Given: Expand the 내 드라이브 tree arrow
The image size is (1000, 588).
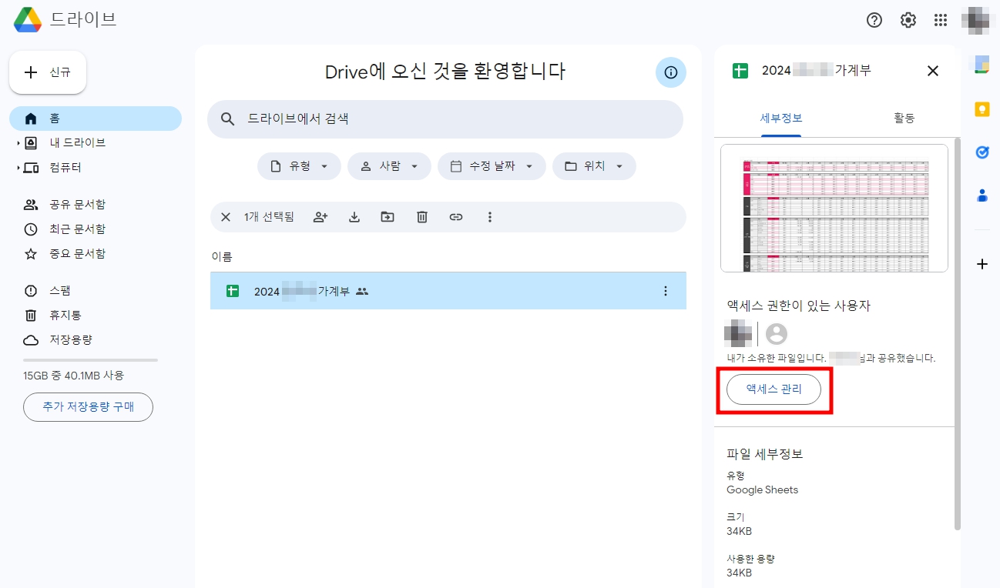Looking at the screenshot, I should tap(18, 143).
